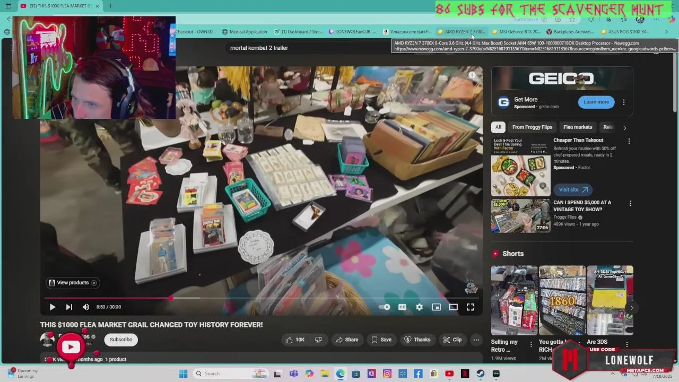The height and width of the screenshot is (382, 679).
Task: Select From Froggy Flips filter chip
Action: [x=532, y=127]
